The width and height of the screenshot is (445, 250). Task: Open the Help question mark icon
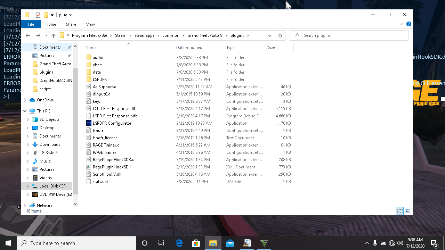[409, 24]
